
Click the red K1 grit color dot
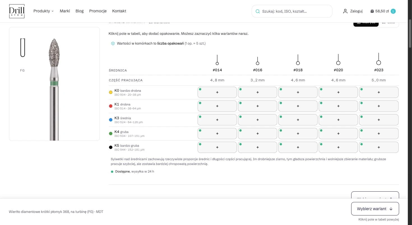(111, 106)
